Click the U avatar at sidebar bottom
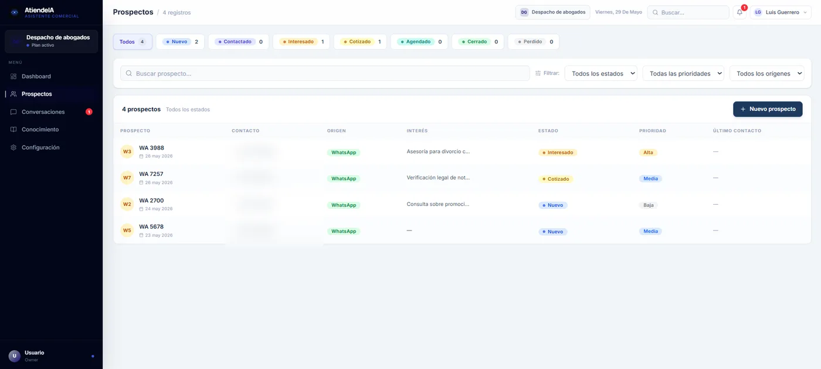Screen dimensions: 821x369 click(x=15, y=356)
